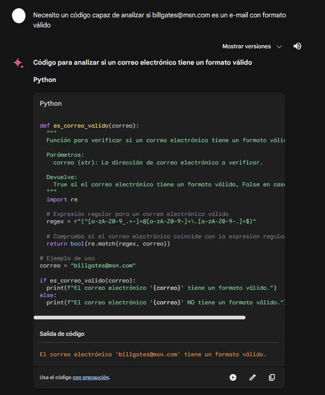Click the 'def es_correo_valido' function line

click(90, 126)
